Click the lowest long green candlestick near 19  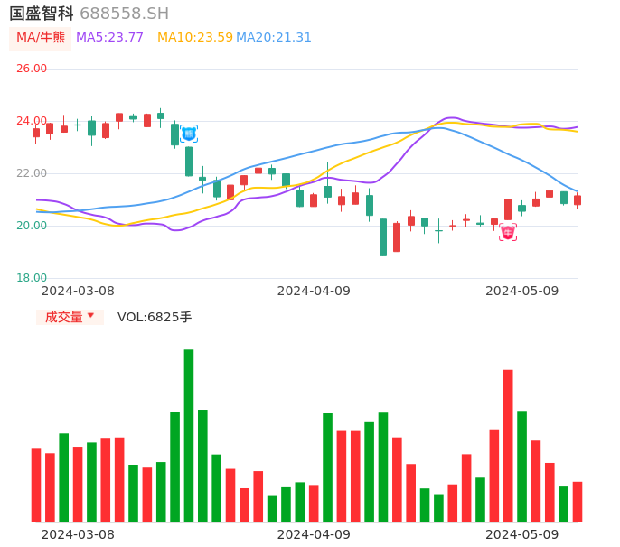point(383,237)
